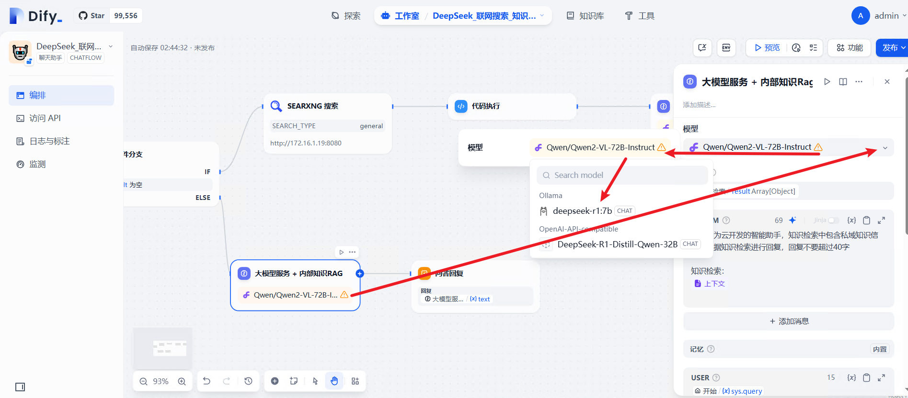908x398 pixels.
Task: Expand the SYSTEM prompt editor fullscreen
Action: (881, 220)
